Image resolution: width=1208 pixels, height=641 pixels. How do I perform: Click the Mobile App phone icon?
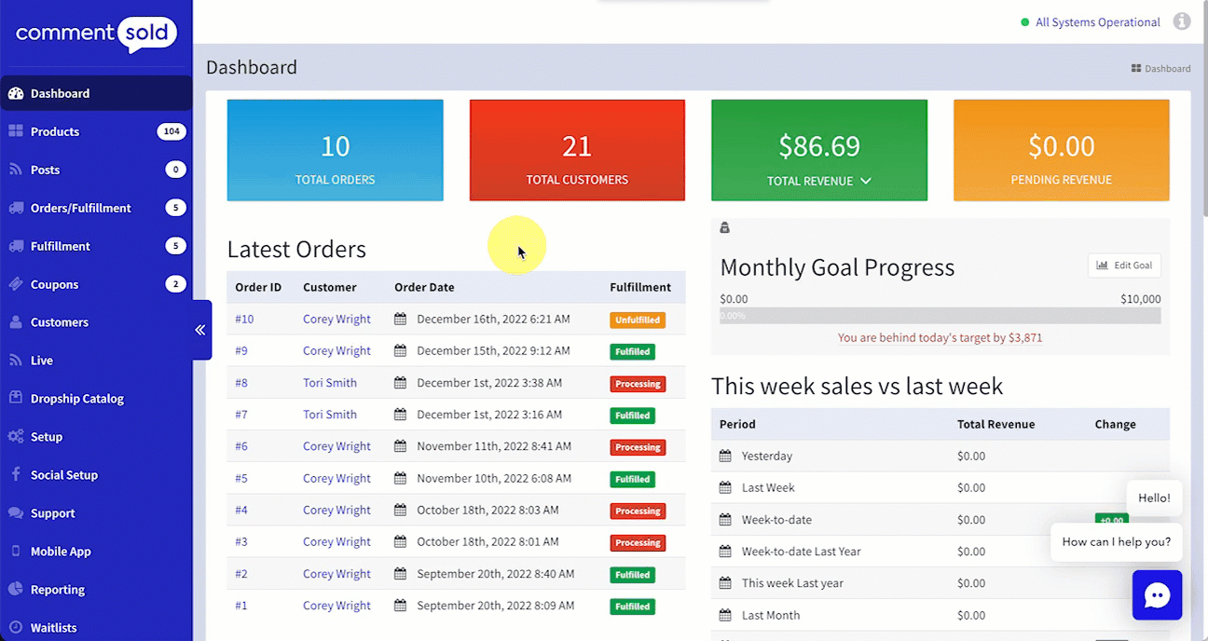[x=15, y=552]
